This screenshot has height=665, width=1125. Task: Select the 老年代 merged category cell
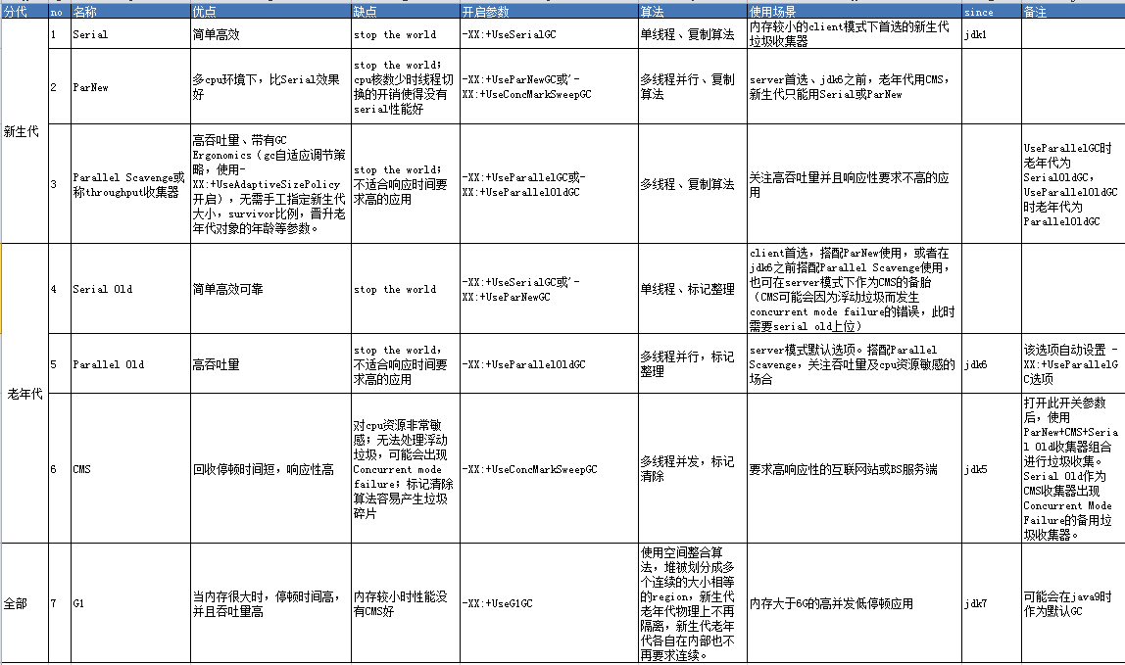[x=24, y=394]
